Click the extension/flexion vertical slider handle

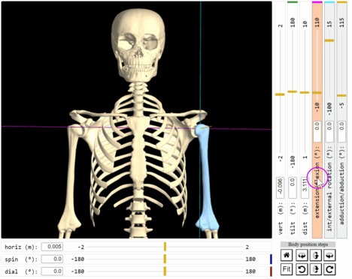click(317, 93)
